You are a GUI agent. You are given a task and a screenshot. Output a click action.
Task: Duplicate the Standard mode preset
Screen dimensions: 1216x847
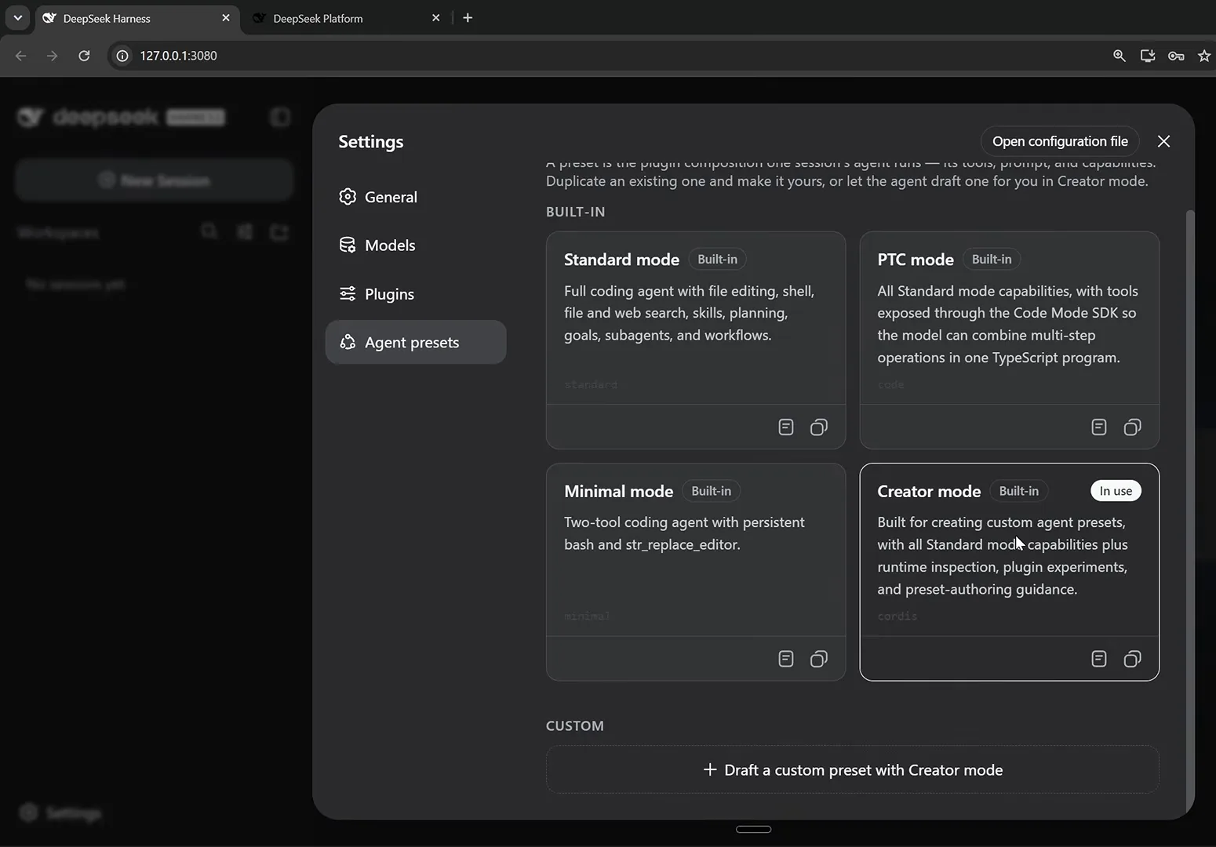[x=819, y=427]
